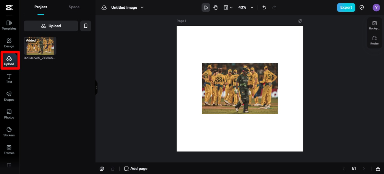Switch to the Project tab
The image size is (384, 174).
pyautogui.click(x=41, y=7)
